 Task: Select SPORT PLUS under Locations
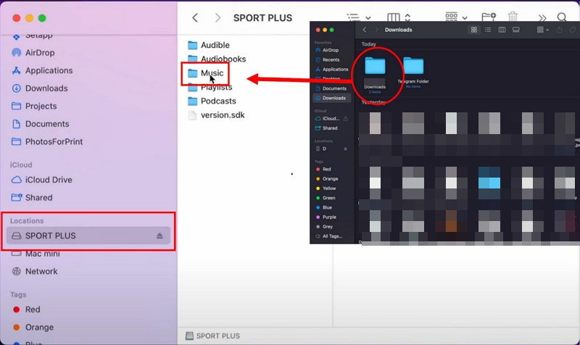88,236
